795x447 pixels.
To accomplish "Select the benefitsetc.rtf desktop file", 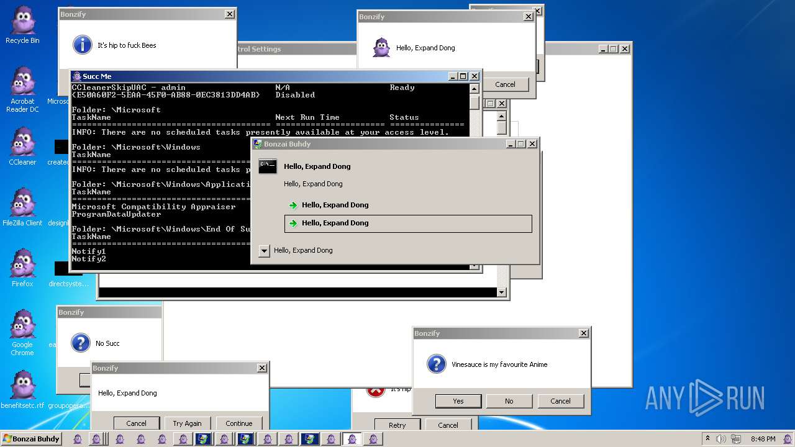I will coord(22,390).
